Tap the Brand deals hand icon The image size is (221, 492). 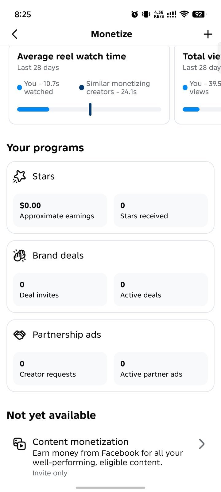[x=20, y=256]
